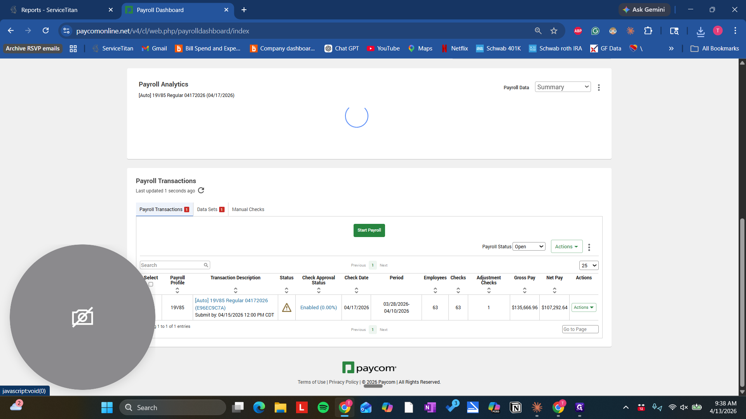Open the three-dot menu next to Actions
Screen dimensions: 746x419
(589, 247)
